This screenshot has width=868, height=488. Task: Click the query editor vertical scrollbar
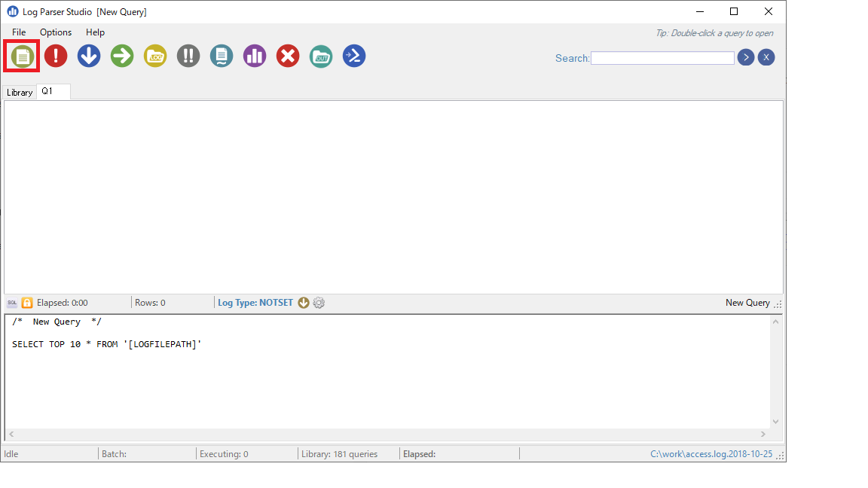[776, 369]
